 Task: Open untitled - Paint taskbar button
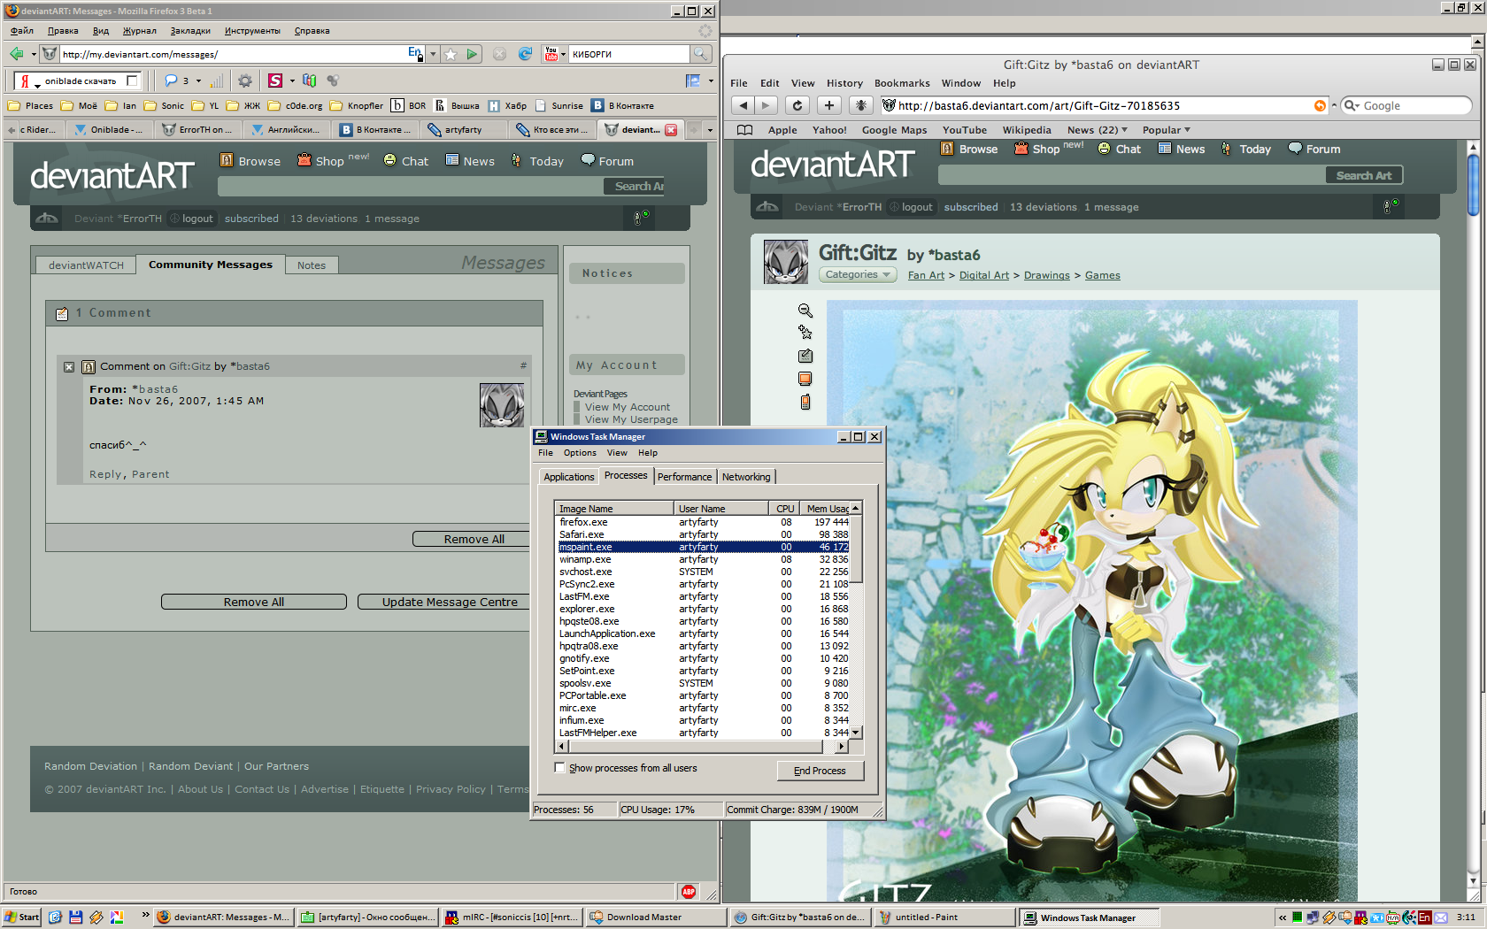click(x=944, y=917)
